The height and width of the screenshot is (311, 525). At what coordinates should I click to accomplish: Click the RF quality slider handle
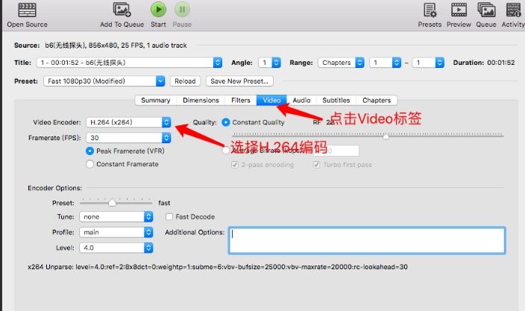click(x=386, y=136)
